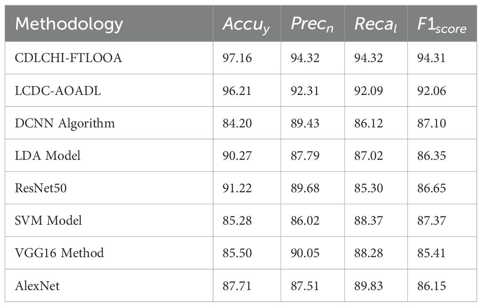
Task: Click the VGG16 Method cell
Action: (59, 253)
